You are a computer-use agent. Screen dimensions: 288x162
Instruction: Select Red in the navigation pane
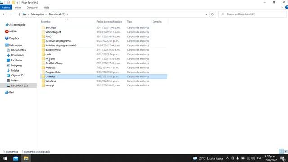[x=11, y=92]
